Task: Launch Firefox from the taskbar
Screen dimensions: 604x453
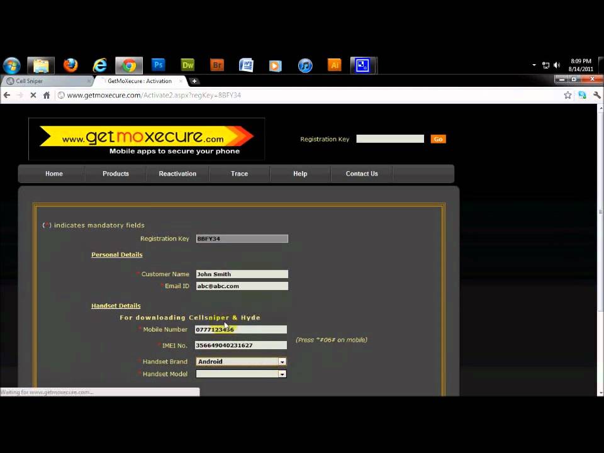Action: 70,65
